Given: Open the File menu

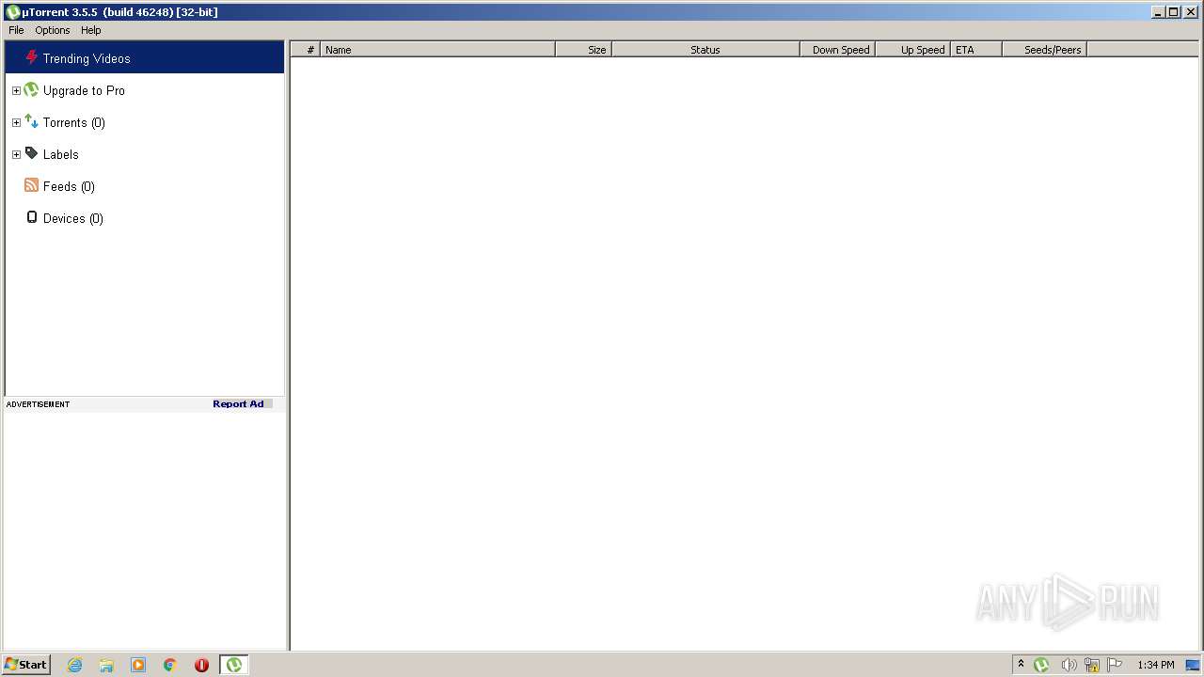Looking at the screenshot, I should pos(16,30).
